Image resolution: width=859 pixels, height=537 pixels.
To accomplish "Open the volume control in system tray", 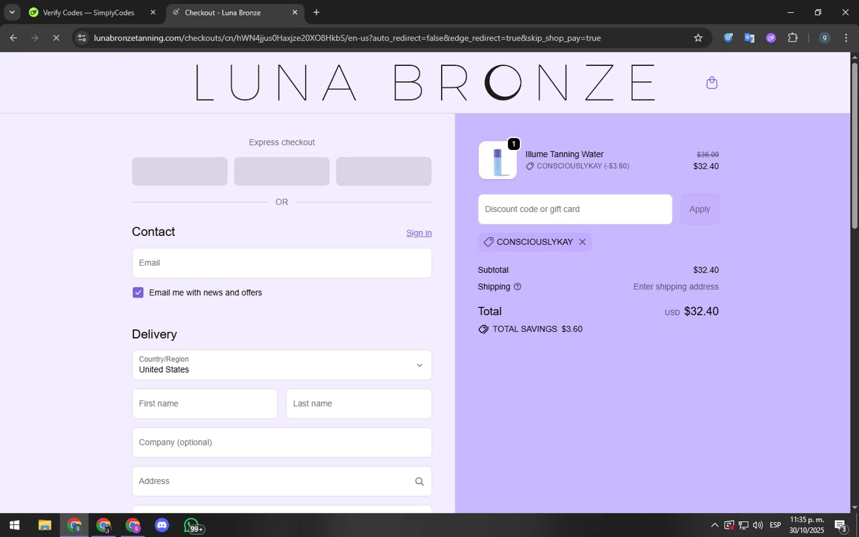I will [x=758, y=525].
